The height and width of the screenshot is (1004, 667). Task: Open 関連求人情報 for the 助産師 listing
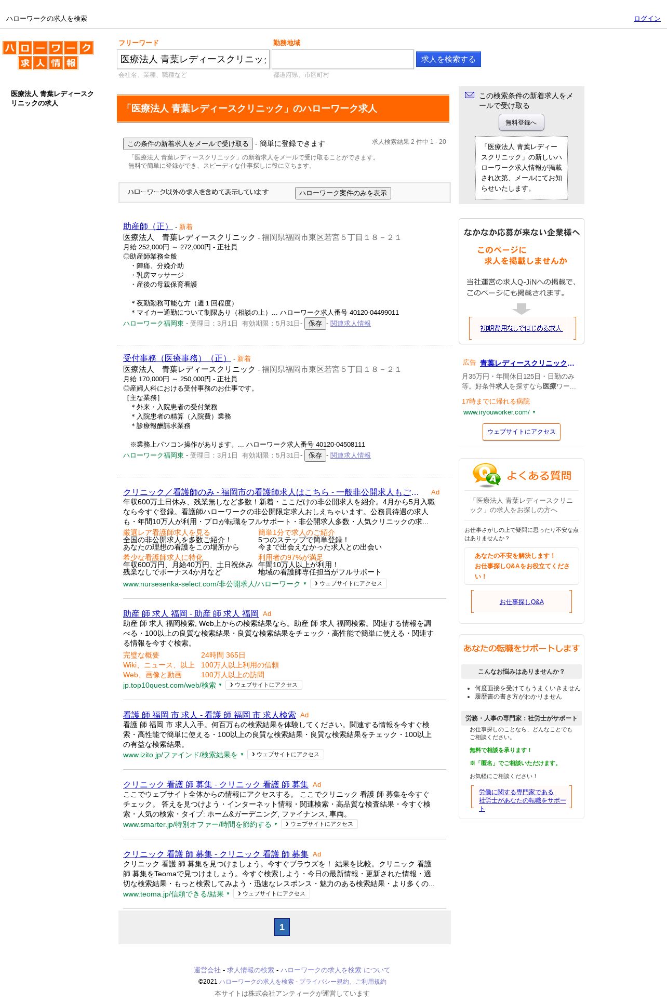tap(351, 324)
